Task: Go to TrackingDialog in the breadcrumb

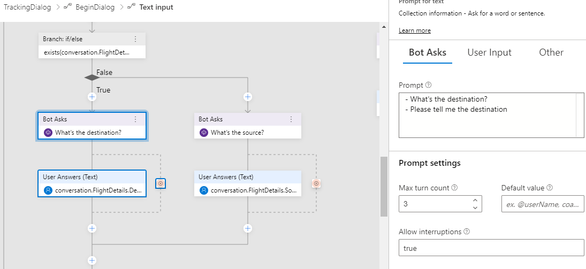Action: tap(27, 7)
